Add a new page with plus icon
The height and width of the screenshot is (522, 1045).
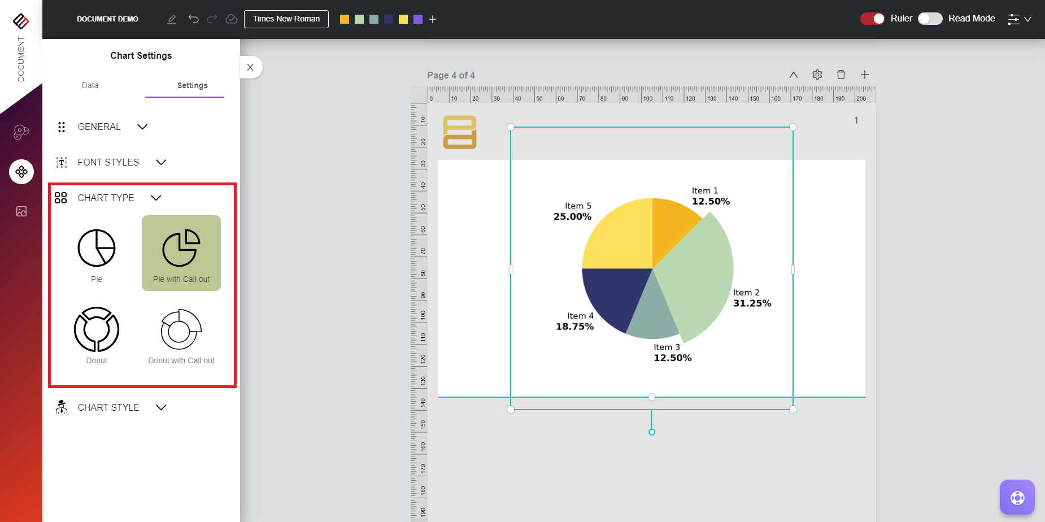coord(864,75)
